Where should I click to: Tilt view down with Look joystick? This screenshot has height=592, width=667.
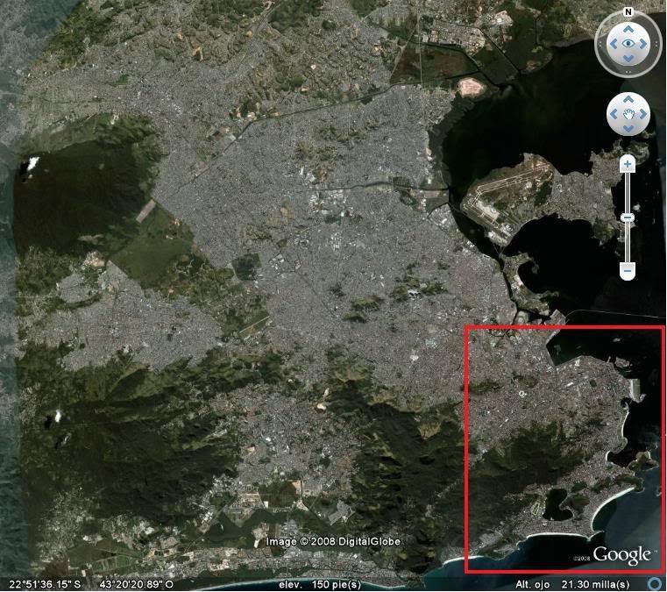point(628,58)
